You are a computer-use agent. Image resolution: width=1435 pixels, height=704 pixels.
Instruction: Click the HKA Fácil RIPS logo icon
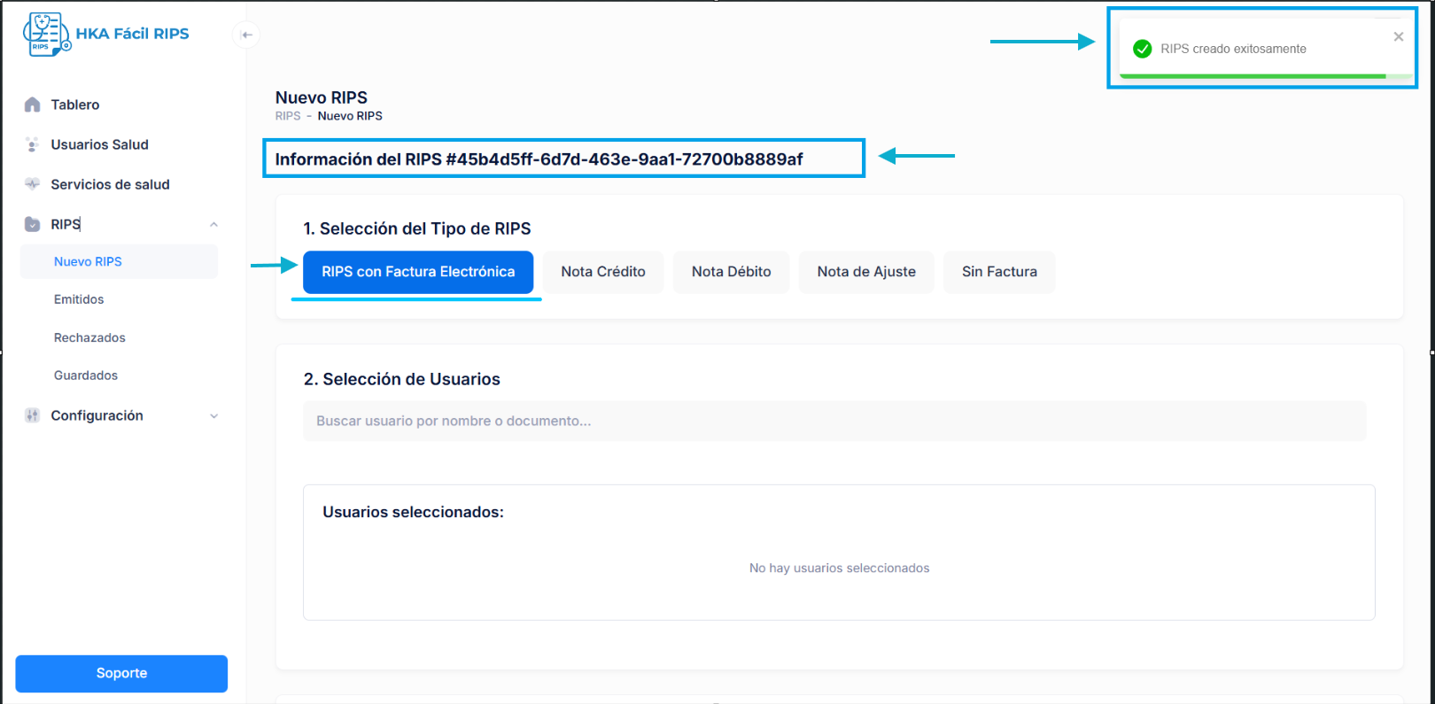click(x=47, y=35)
